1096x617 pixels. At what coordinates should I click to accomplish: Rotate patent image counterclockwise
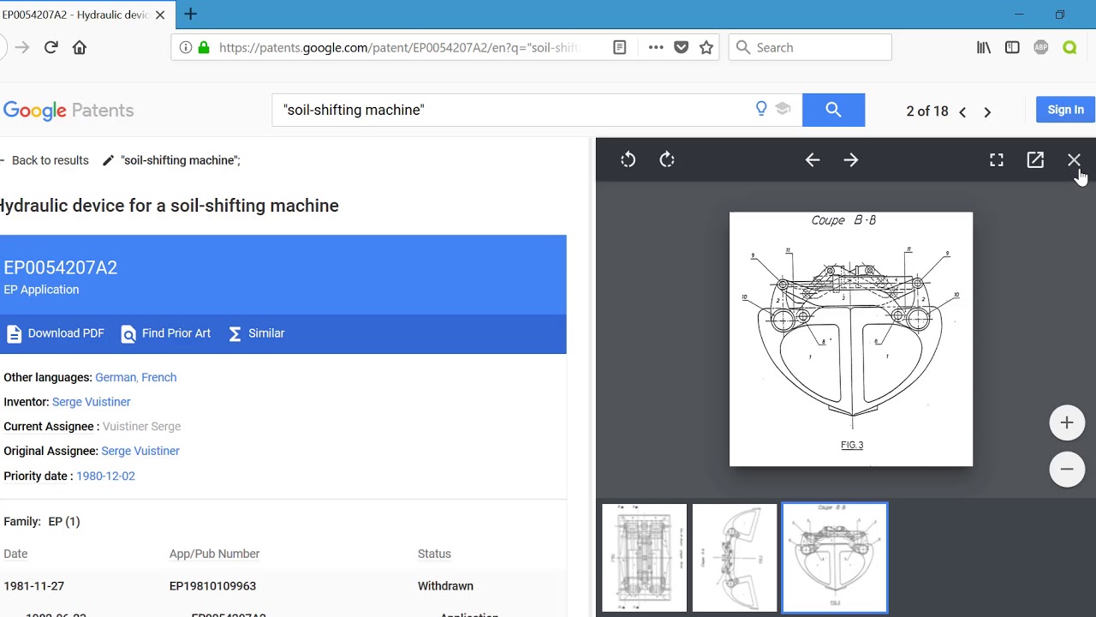628,159
